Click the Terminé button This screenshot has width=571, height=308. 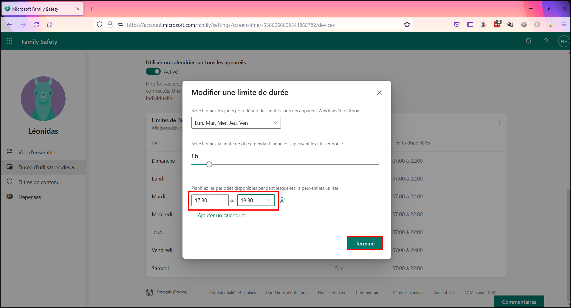[x=365, y=243]
